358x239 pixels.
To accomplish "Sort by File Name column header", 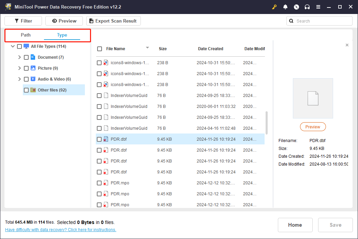I will click(x=116, y=49).
